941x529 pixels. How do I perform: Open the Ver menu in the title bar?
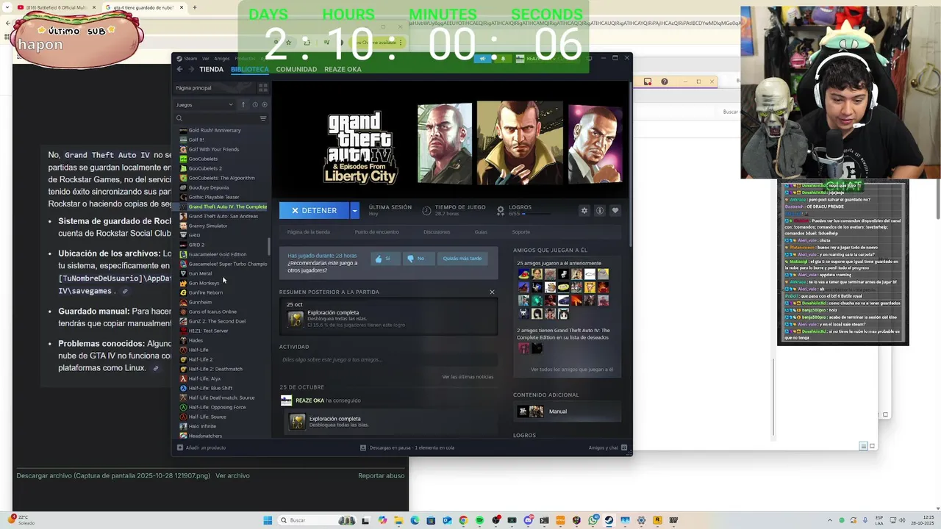click(206, 58)
